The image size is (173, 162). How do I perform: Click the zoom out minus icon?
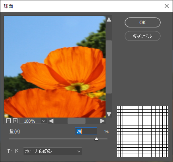click(x=8, y=121)
